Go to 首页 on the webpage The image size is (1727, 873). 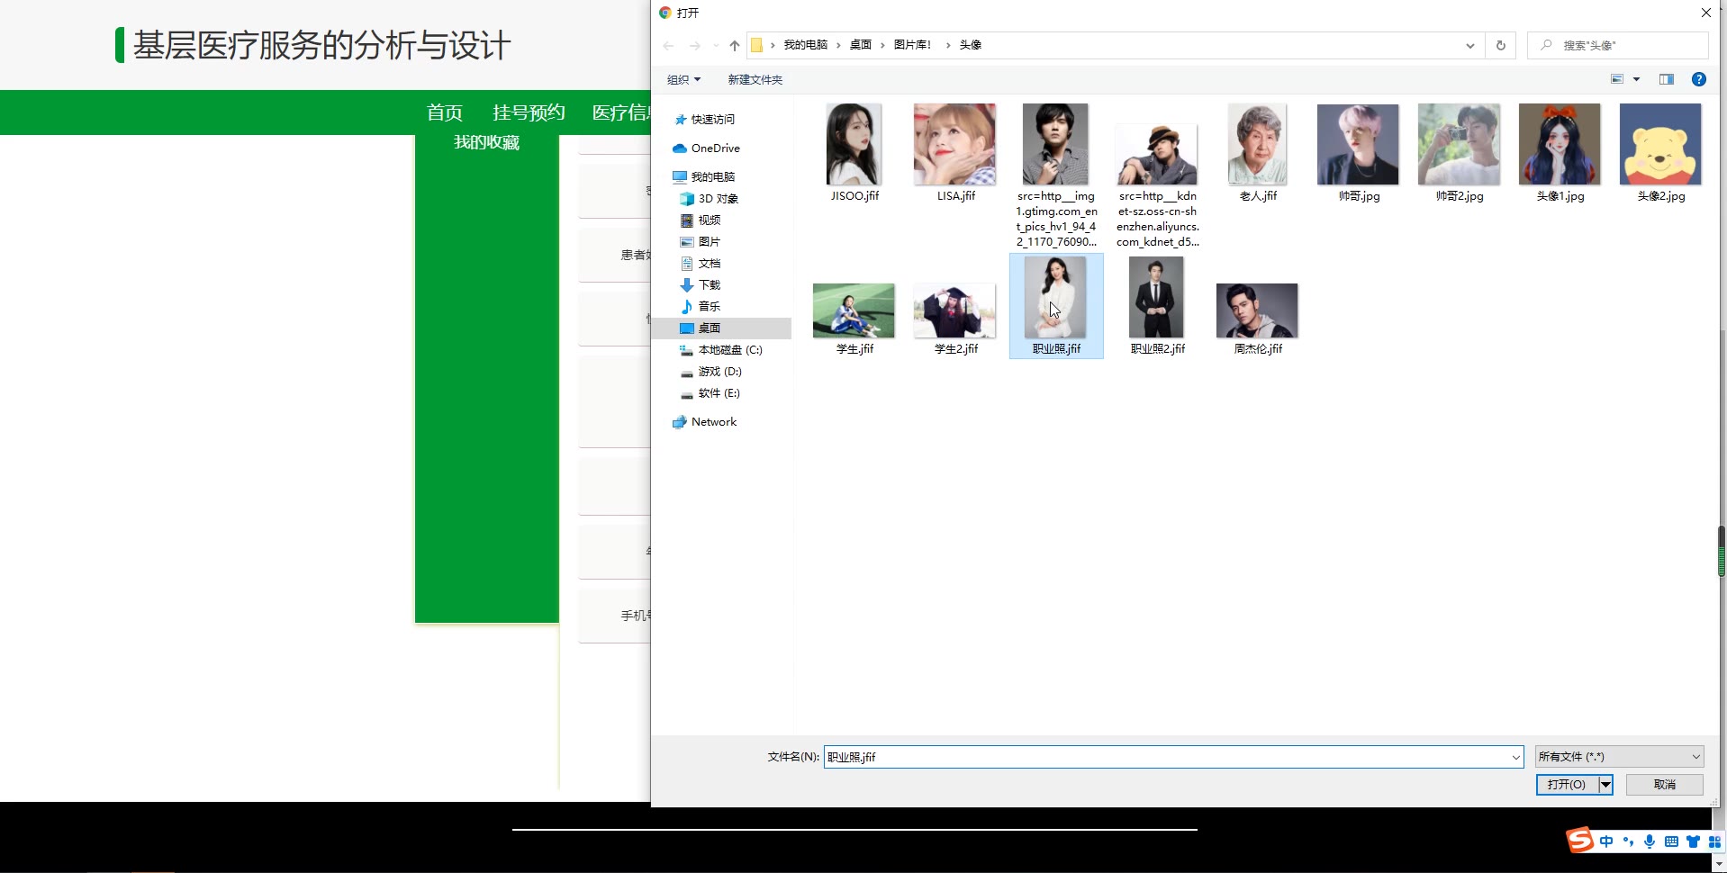(x=444, y=112)
